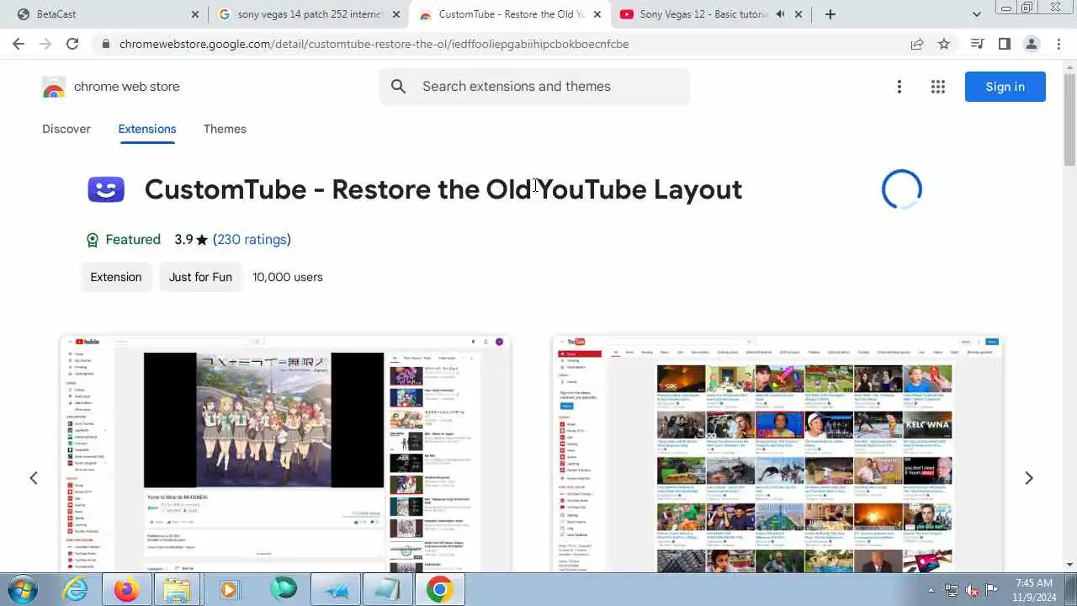Open the taskbar clock and date
The height and width of the screenshot is (606, 1077).
[x=1034, y=590]
